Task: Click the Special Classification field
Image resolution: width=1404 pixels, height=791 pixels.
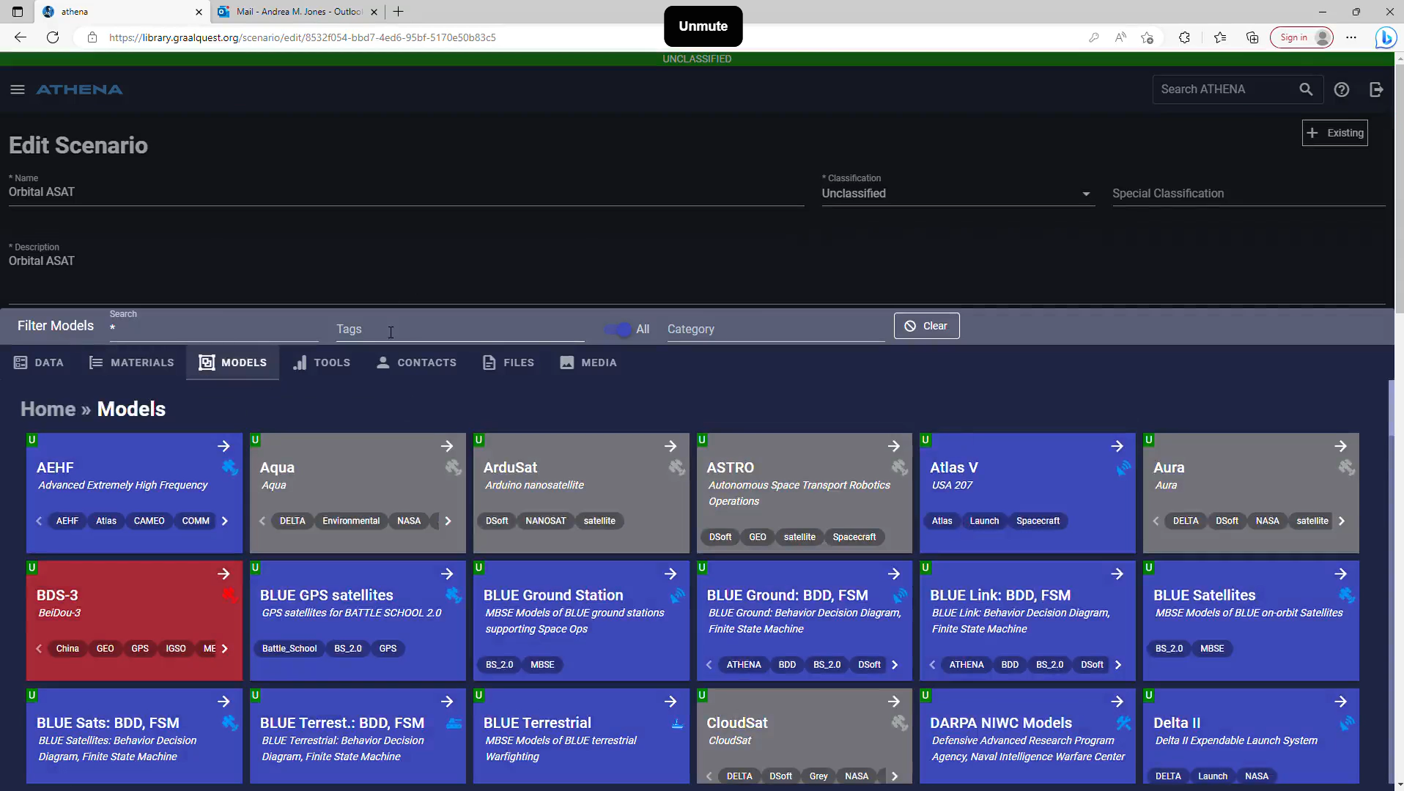Action: pyautogui.click(x=1249, y=193)
